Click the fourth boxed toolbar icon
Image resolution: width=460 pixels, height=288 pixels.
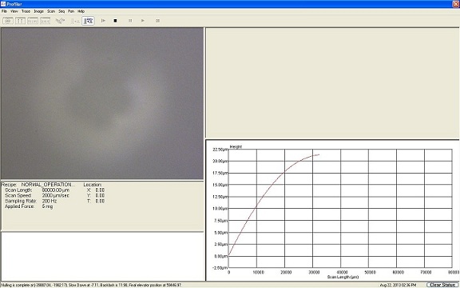coord(45,21)
